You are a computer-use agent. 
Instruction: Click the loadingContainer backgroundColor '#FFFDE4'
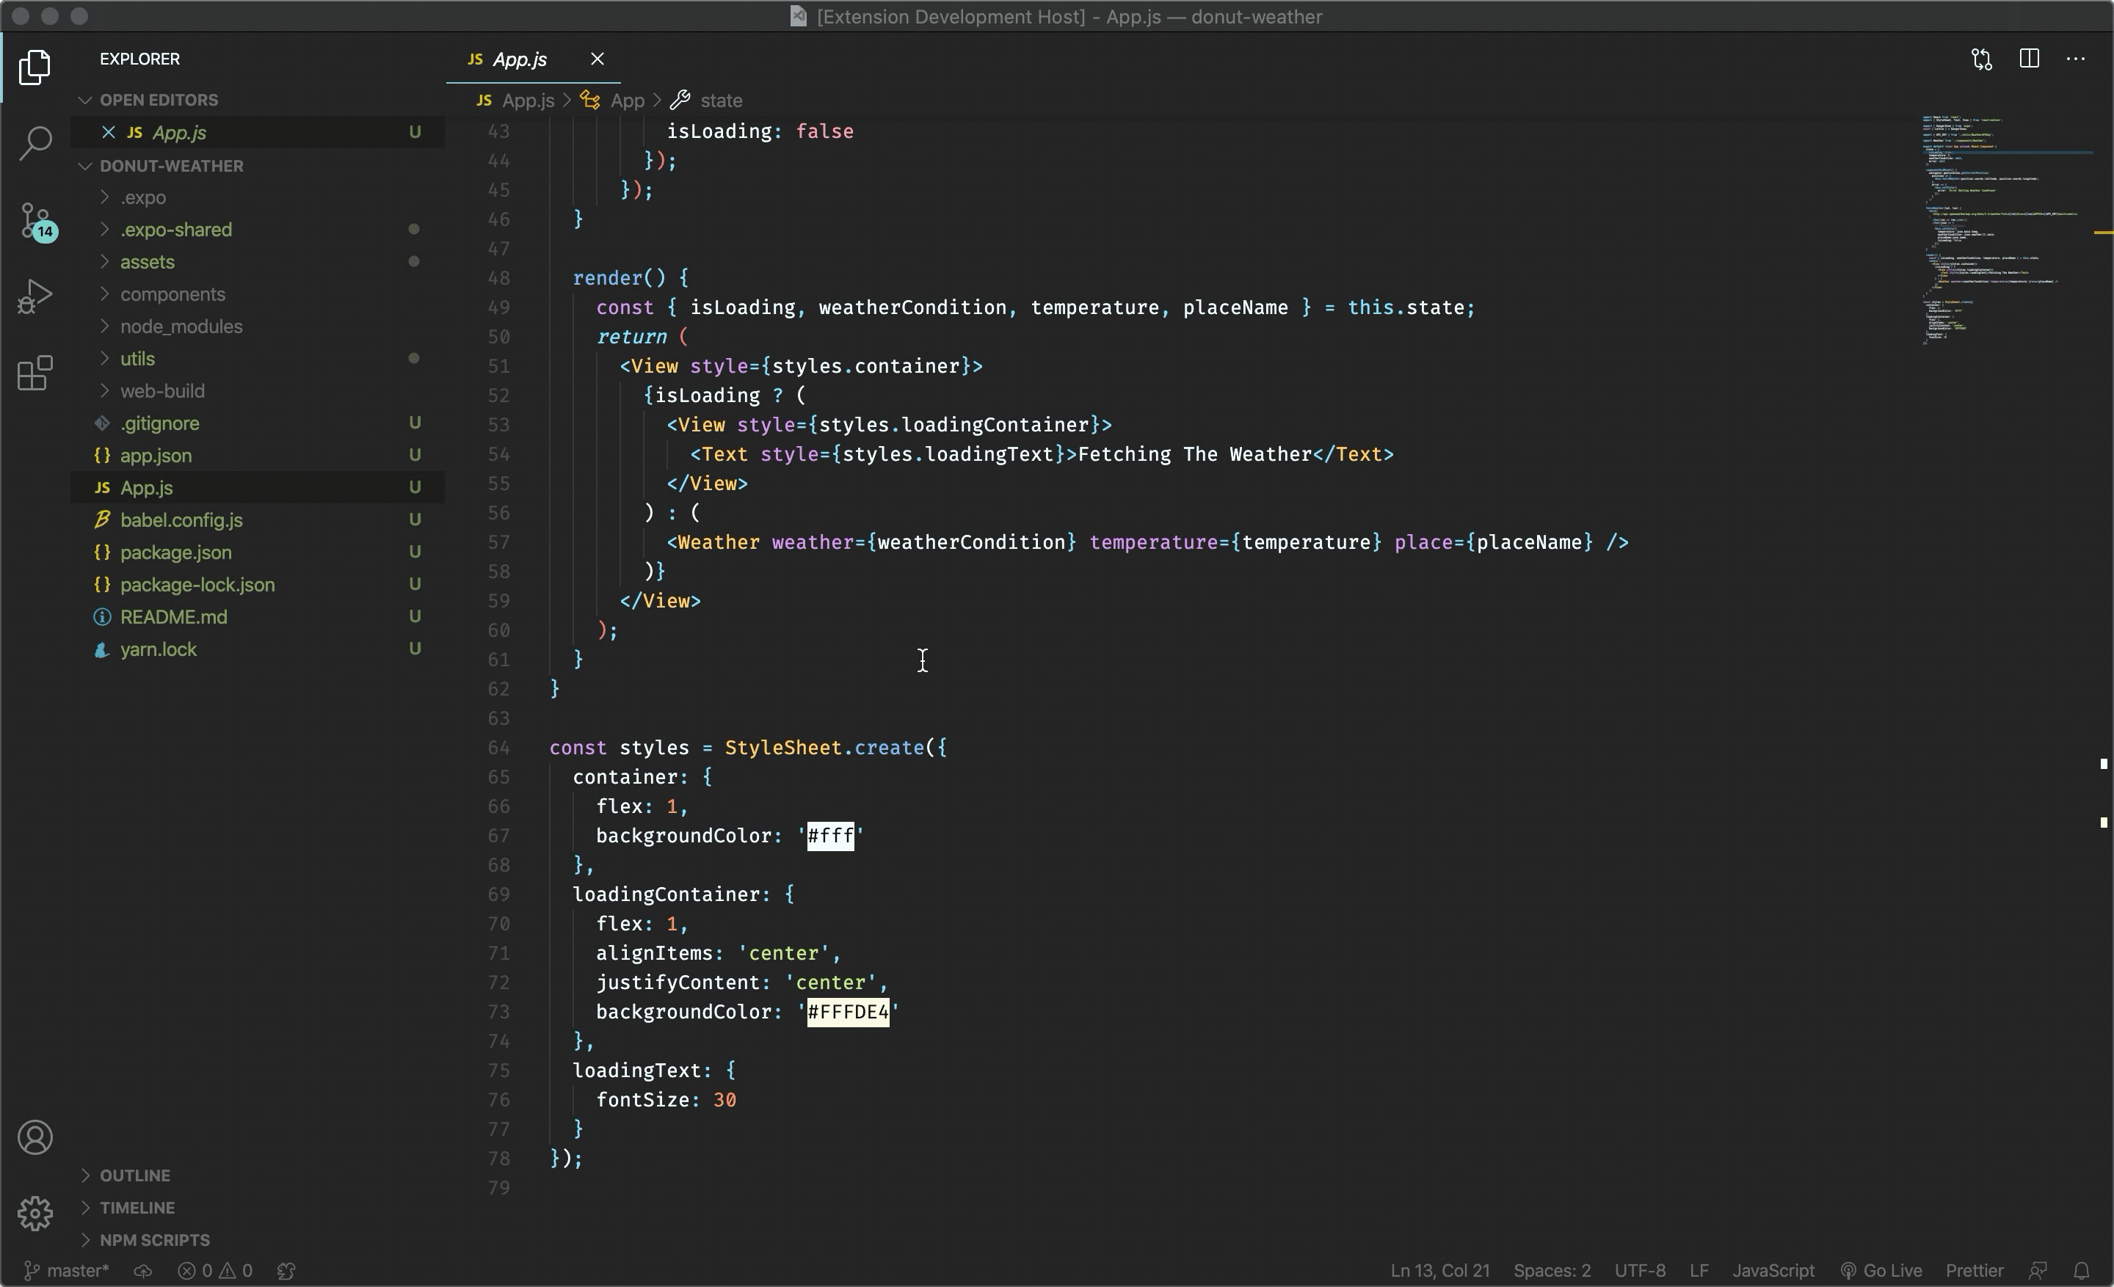click(x=846, y=1011)
